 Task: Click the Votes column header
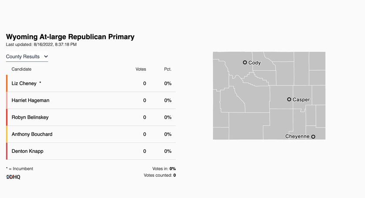141,69
